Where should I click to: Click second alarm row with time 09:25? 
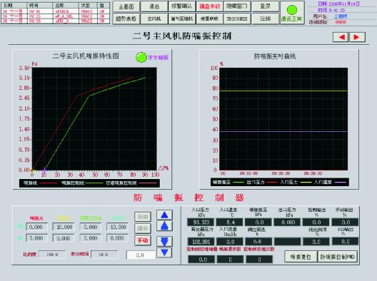[x=56, y=16]
